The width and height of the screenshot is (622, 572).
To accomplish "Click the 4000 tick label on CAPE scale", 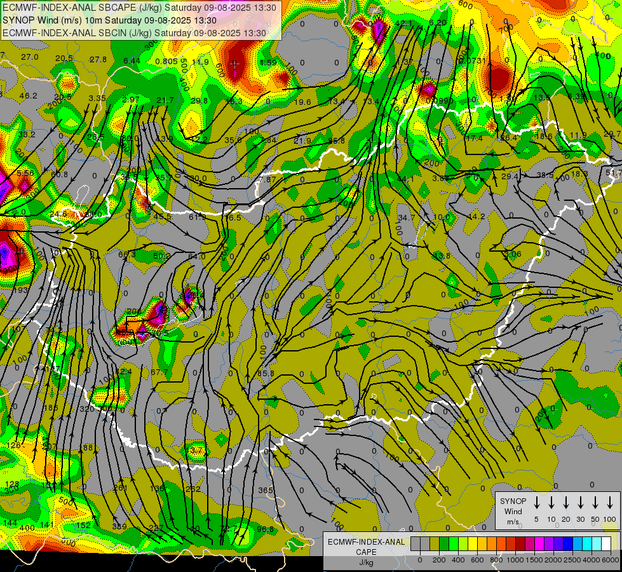I will tap(592, 560).
